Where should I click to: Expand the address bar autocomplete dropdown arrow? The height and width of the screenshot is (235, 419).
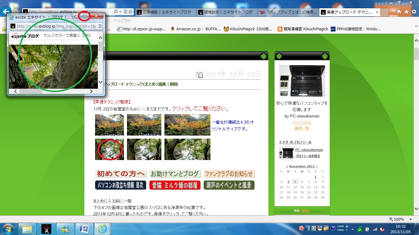[120, 12]
